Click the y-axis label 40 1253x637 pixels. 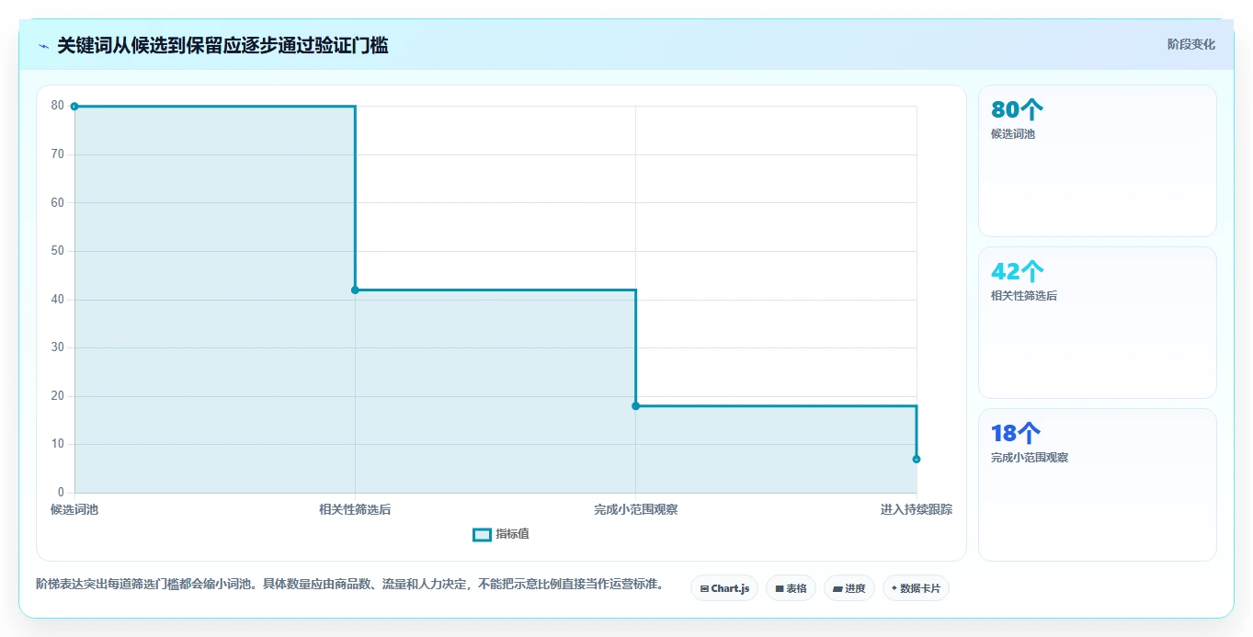(x=58, y=300)
